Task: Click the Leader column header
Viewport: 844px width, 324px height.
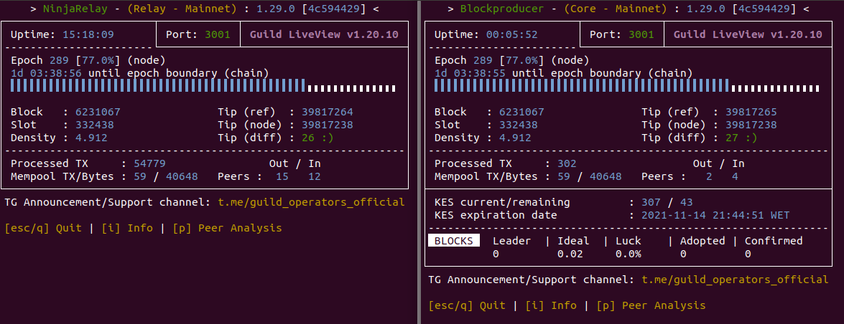Action: pyautogui.click(x=512, y=241)
